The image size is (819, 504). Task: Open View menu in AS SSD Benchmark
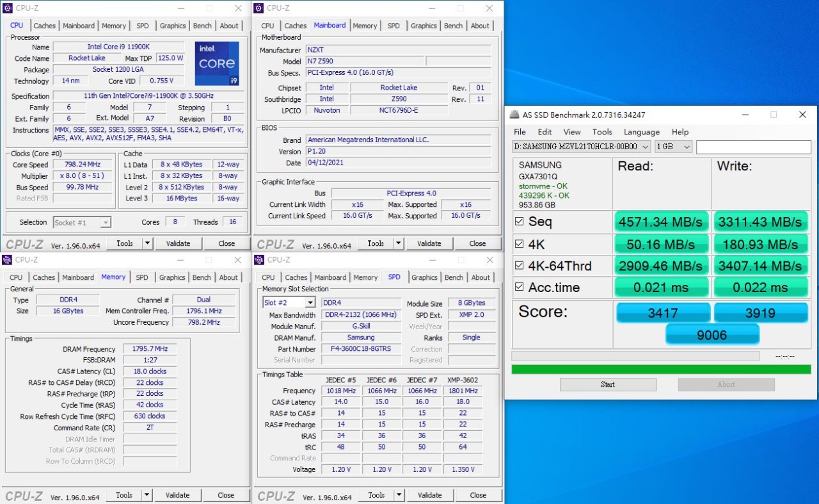point(572,132)
